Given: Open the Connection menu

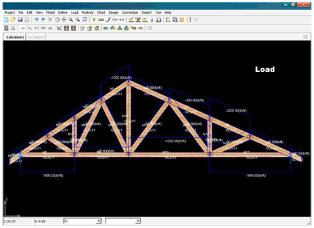Looking at the screenshot, I should 130,13.
